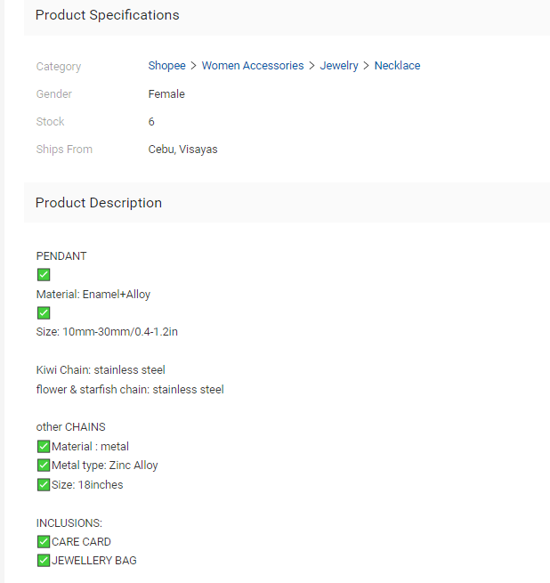Click the stock quantity value 6
550x583 pixels.
click(x=151, y=122)
